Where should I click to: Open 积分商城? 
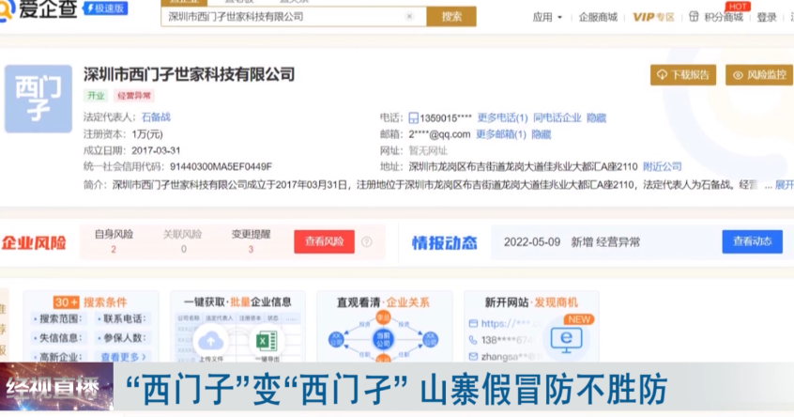point(723,18)
